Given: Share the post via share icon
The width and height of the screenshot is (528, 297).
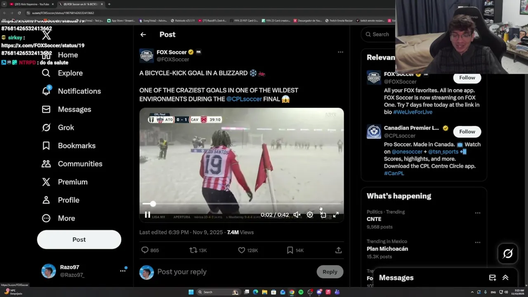Looking at the screenshot, I should pyautogui.click(x=338, y=250).
